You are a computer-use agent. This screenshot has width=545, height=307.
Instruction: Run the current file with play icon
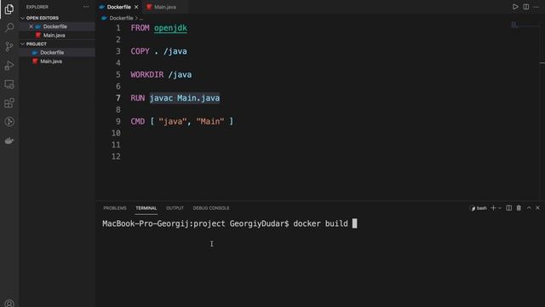[515, 7]
